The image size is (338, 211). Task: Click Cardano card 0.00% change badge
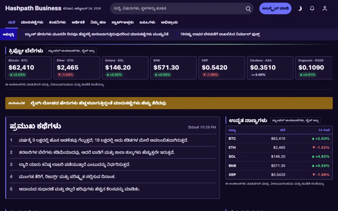pos(259,75)
